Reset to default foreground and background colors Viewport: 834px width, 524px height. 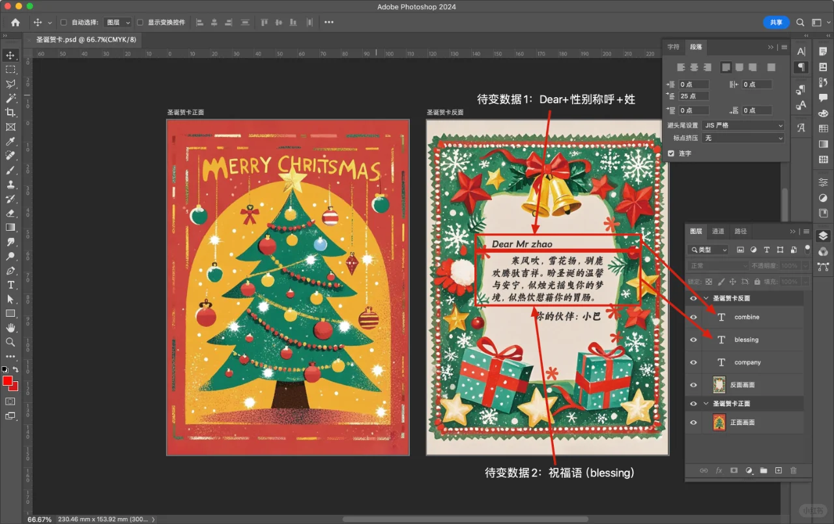coord(5,370)
